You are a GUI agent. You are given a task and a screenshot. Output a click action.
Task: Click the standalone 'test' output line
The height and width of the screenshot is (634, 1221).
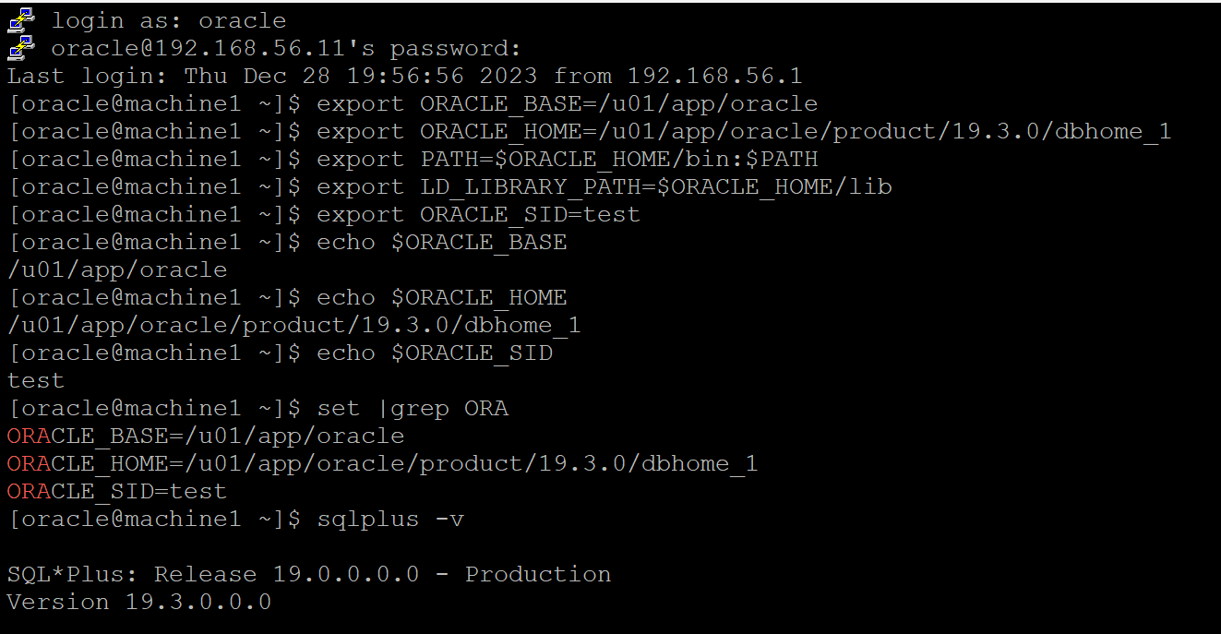tap(36, 380)
